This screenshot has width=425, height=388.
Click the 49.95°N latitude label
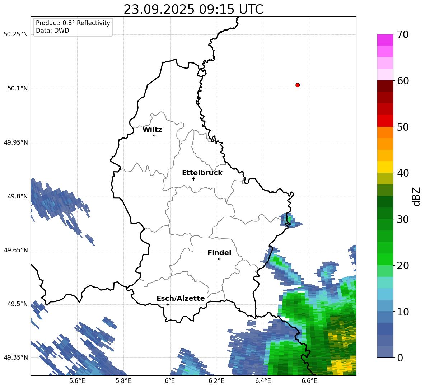tap(16, 142)
